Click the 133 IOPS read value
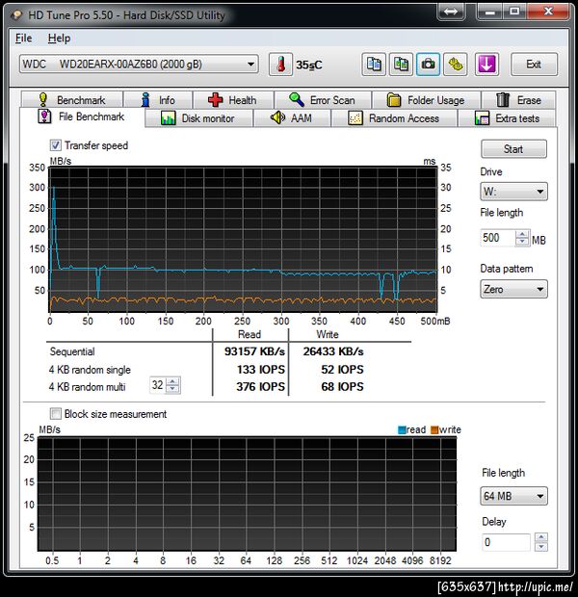 click(x=261, y=370)
